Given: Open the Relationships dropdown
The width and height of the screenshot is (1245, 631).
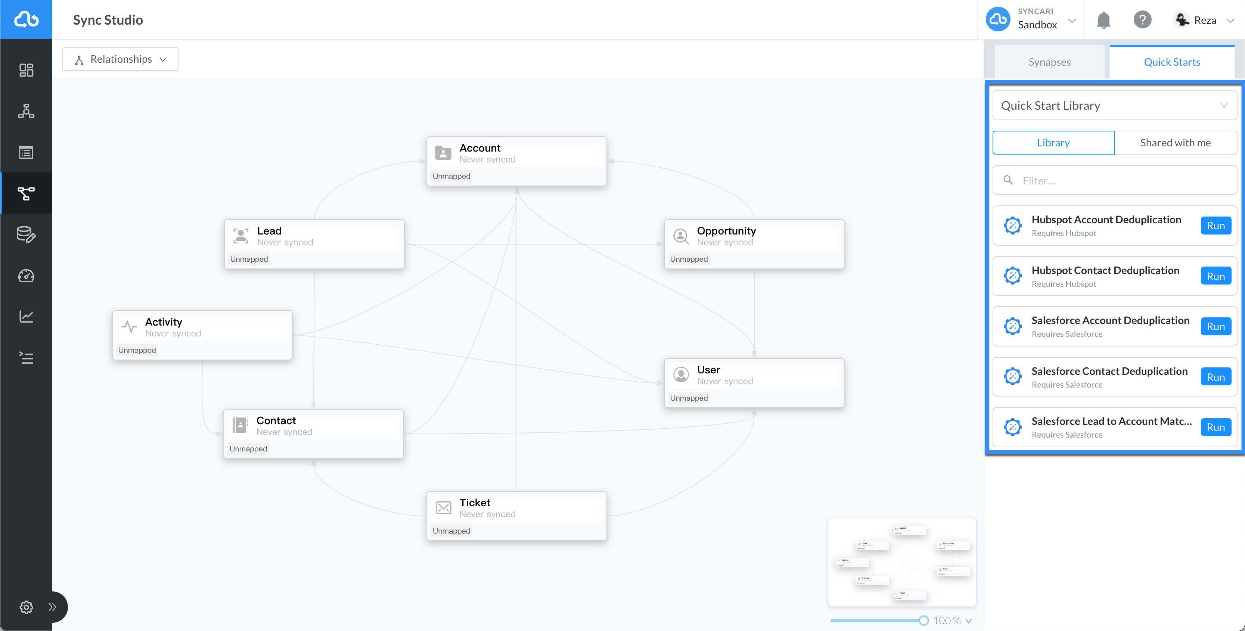Looking at the screenshot, I should [x=120, y=59].
